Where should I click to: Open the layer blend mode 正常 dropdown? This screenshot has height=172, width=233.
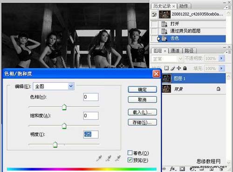point(167,59)
